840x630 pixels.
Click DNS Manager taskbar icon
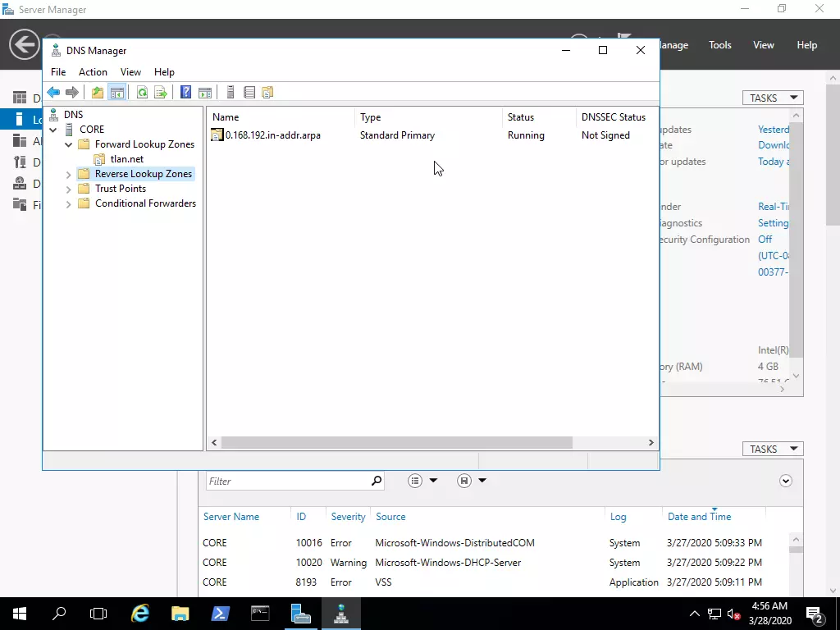coord(341,614)
